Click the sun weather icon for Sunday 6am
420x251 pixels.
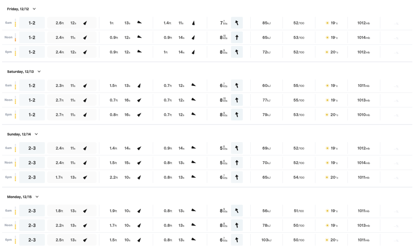[327, 148]
